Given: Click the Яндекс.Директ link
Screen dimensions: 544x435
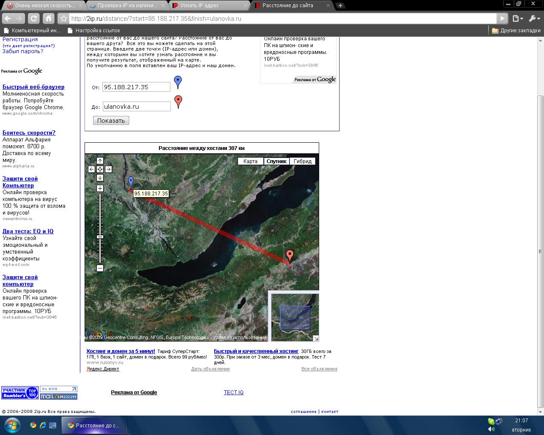Looking at the screenshot, I should tap(103, 369).
